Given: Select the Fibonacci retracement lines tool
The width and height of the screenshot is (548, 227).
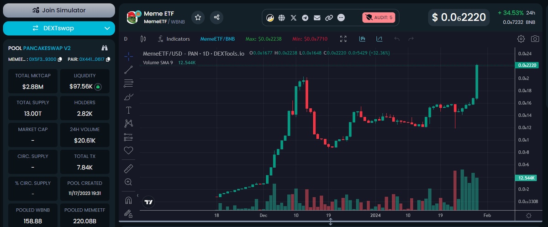Looking at the screenshot, I should 129,83.
